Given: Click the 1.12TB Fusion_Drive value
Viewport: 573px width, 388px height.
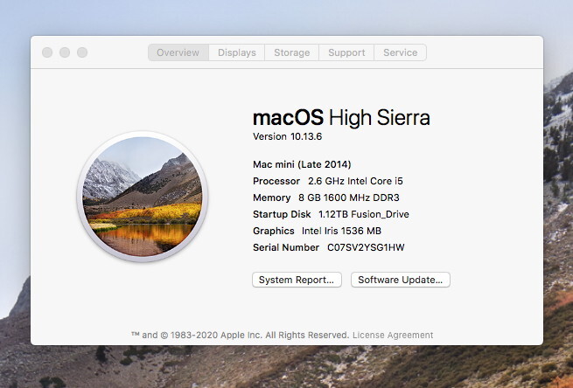Looking at the screenshot, I should [364, 214].
